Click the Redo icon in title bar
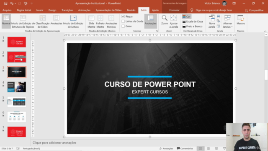This screenshot has width=268, height=151. point(19,3)
